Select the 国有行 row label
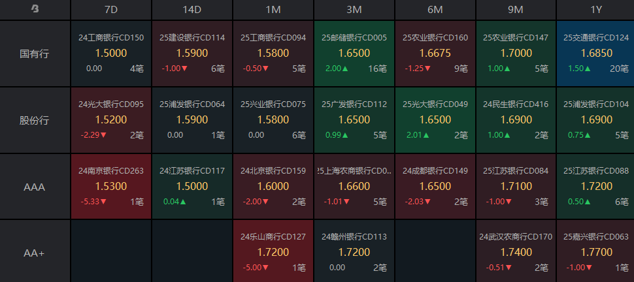The width and height of the screenshot is (634, 282). click(35, 54)
